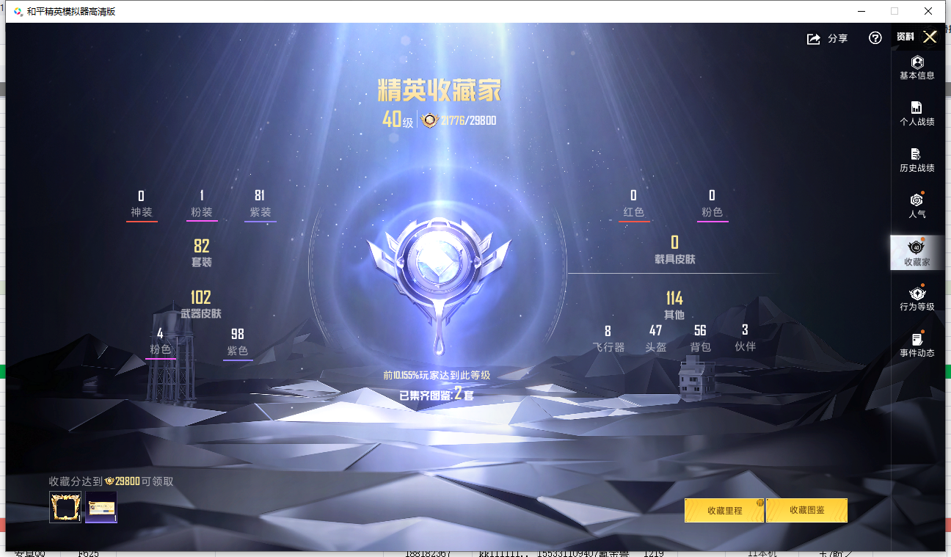Open 行为等级 behavior level panel
The width and height of the screenshot is (951, 557).
[x=917, y=297]
